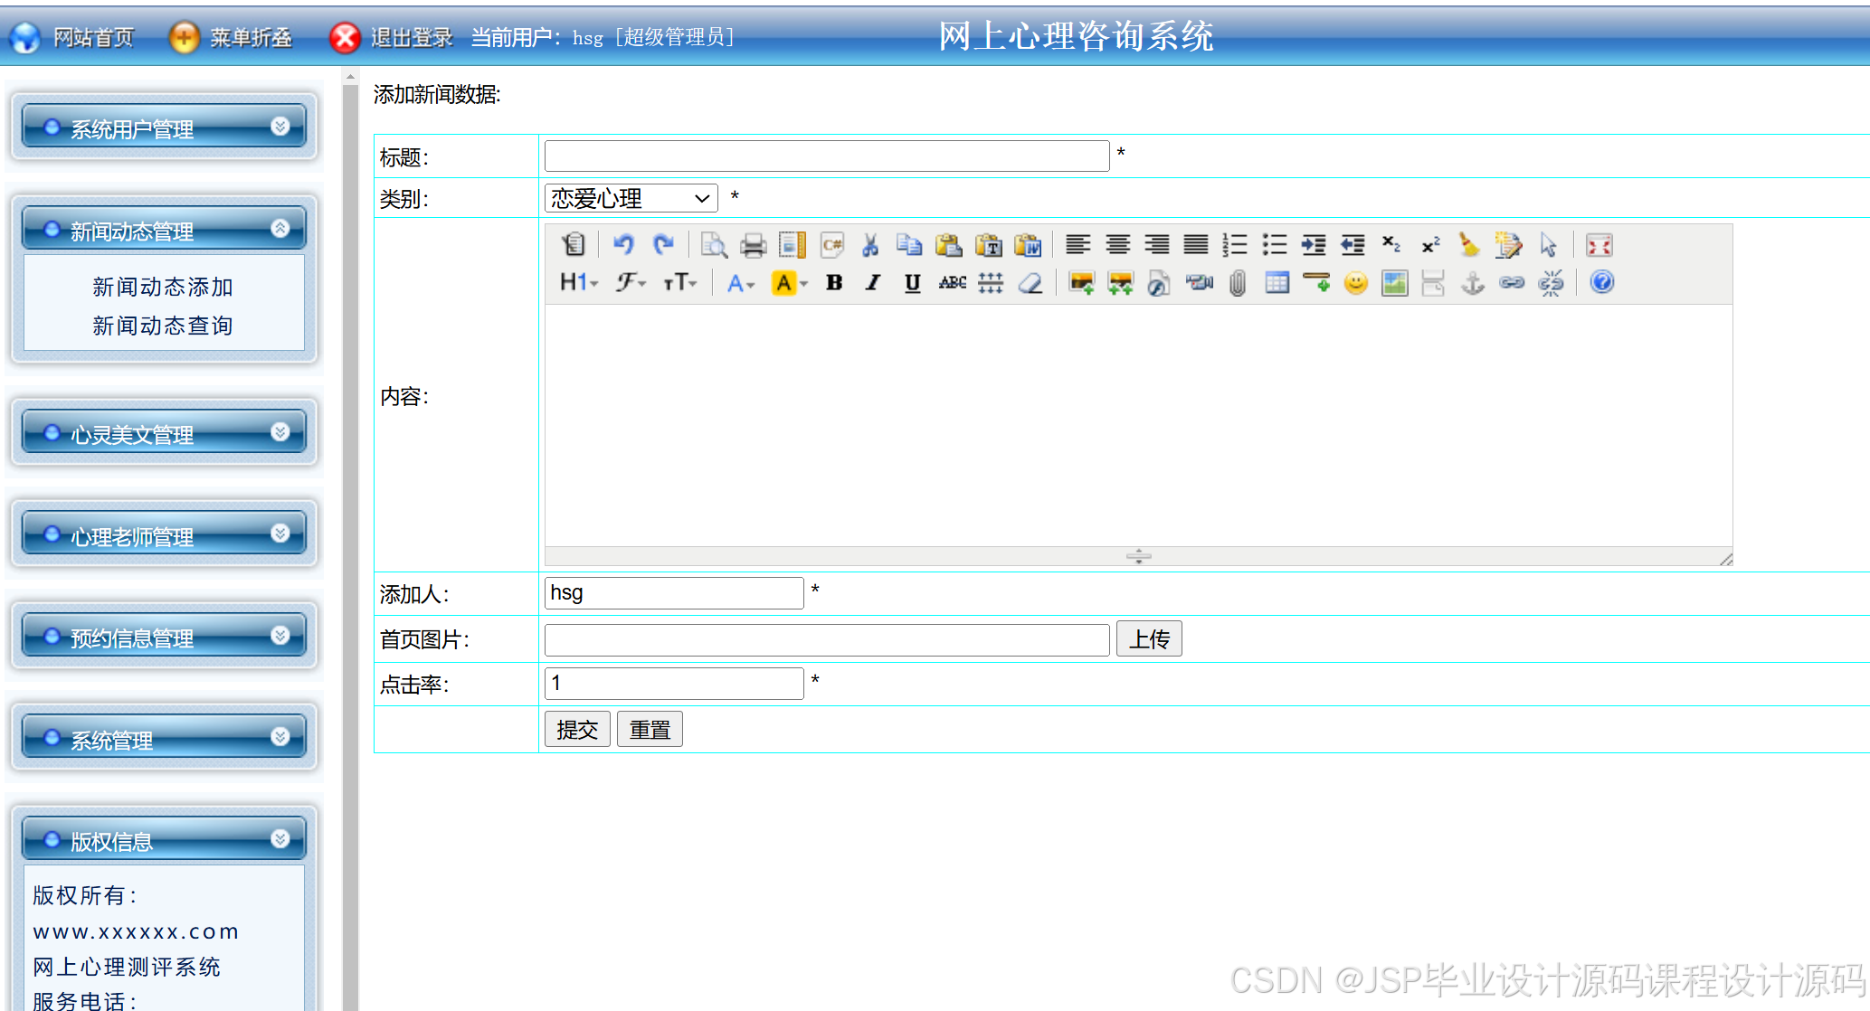
Task: Insert emoticon with the smiley icon
Action: click(x=1355, y=283)
